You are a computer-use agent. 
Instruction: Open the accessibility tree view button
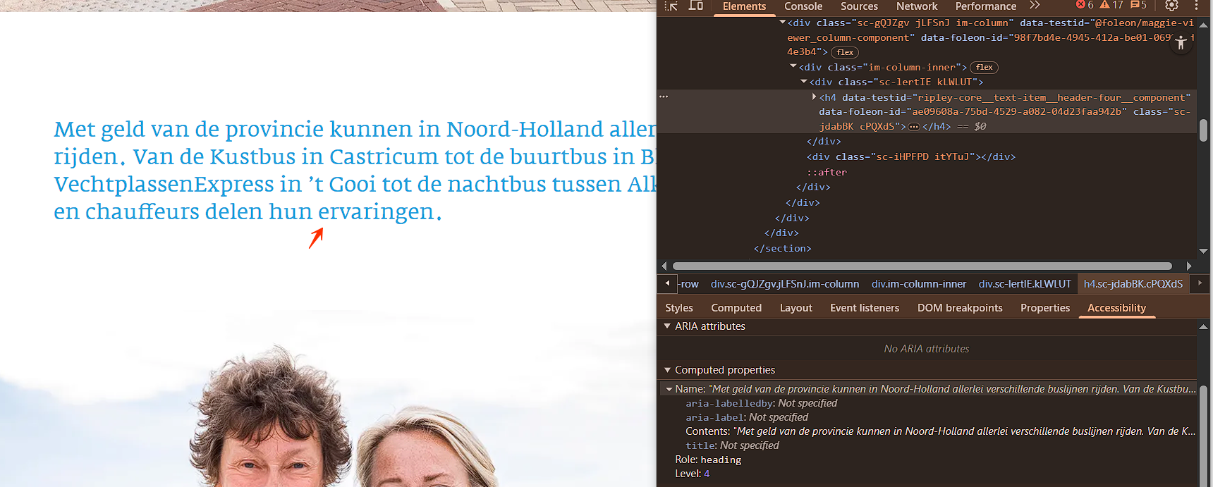pos(1181,43)
